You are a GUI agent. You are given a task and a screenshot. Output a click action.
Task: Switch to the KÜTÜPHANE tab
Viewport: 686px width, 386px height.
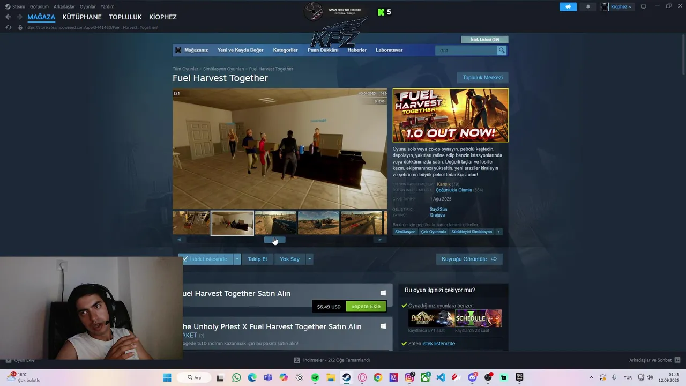(x=82, y=17)
